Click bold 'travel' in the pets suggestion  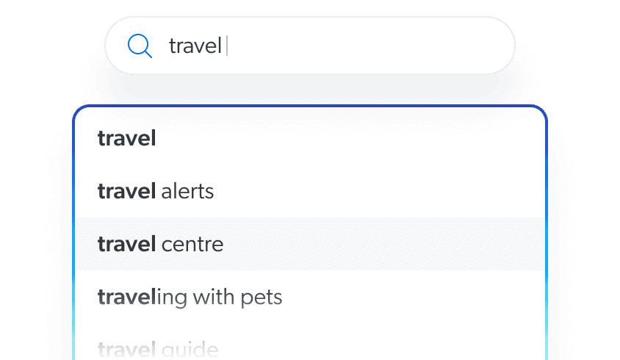(126, 297)
